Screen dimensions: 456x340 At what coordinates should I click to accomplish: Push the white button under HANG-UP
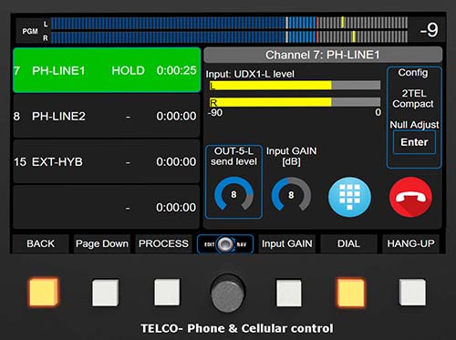(412, 292)
